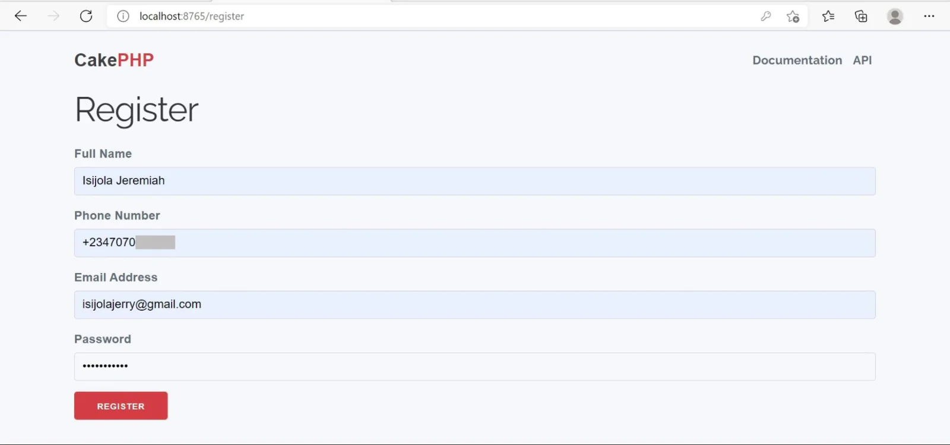Click the Full Name input field
Image resolution: width=950 pixels, height=445 pixels.
click(474, 181)
